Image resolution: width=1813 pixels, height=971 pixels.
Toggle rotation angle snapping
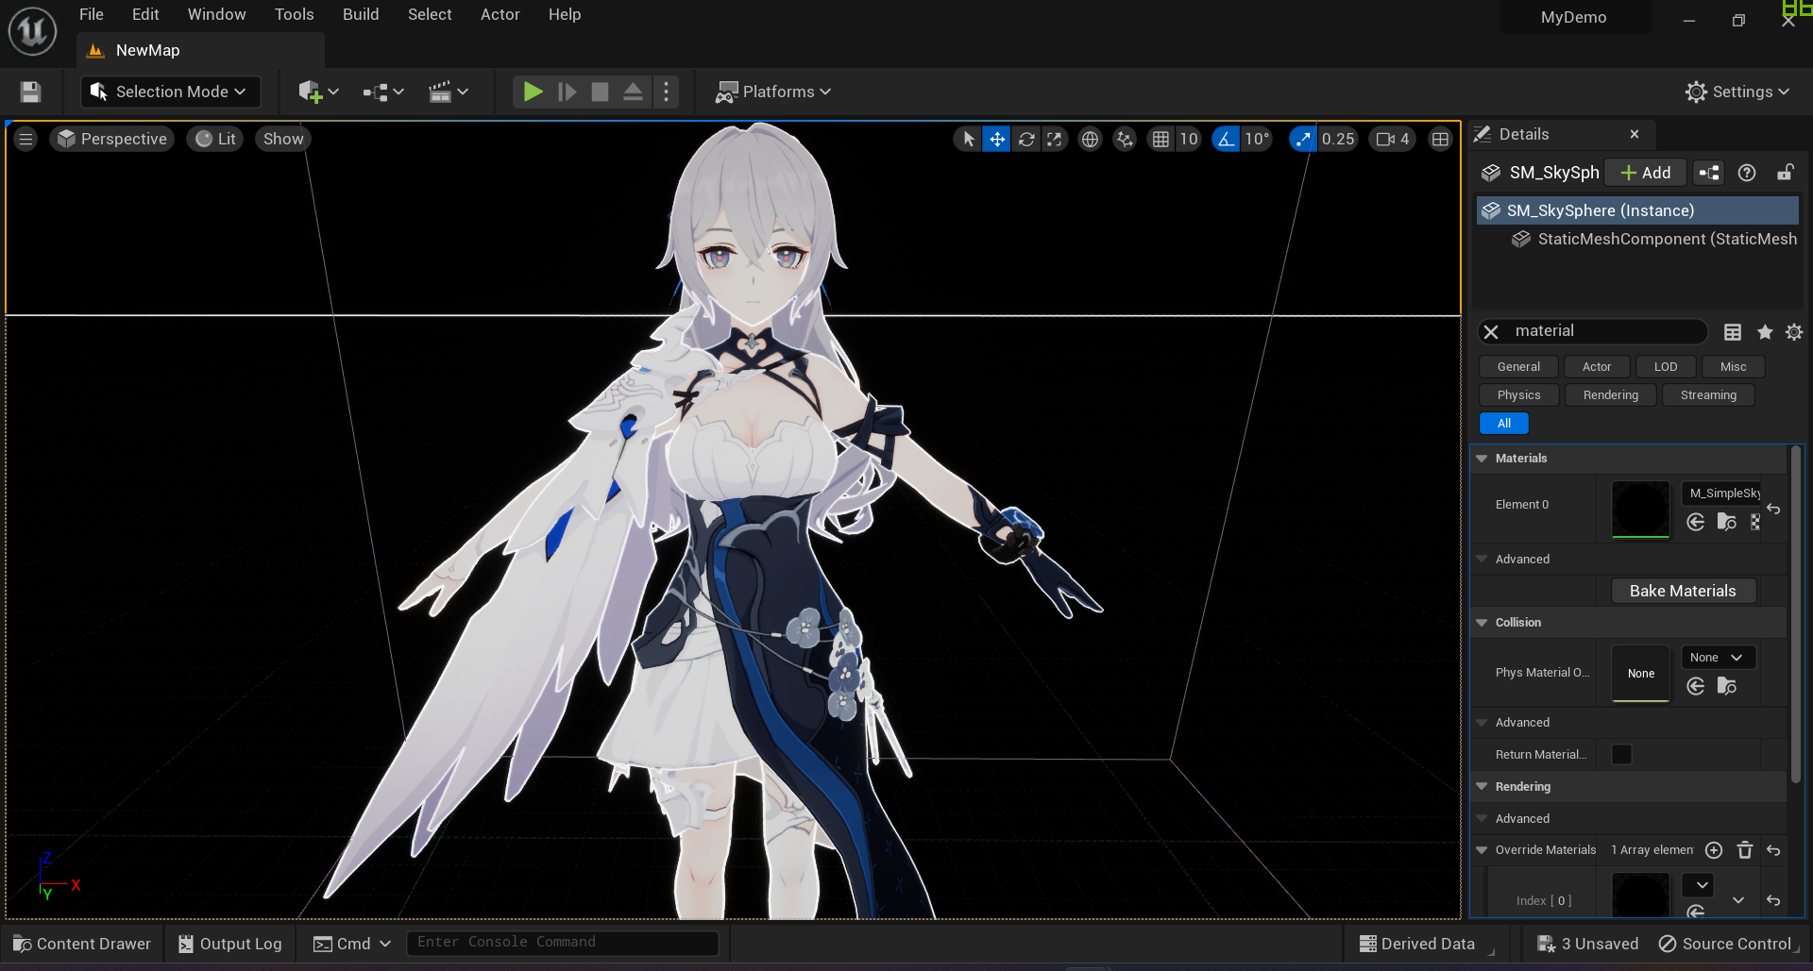point(1226,139)
